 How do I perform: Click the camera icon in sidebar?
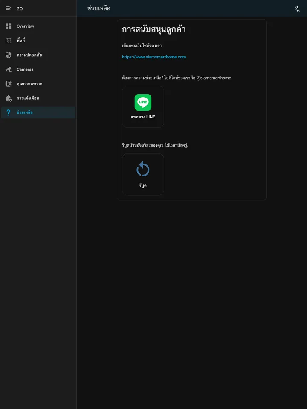[9, 69]
